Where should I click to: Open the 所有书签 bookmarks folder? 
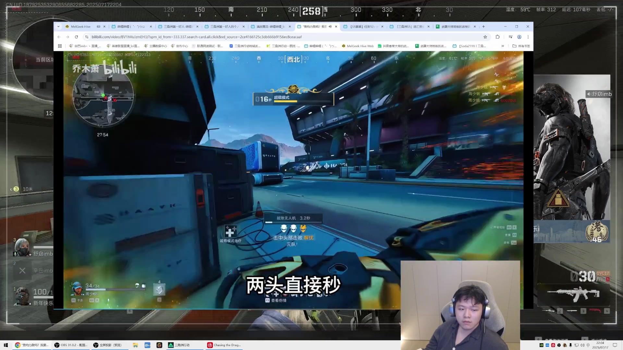(521, 46)
